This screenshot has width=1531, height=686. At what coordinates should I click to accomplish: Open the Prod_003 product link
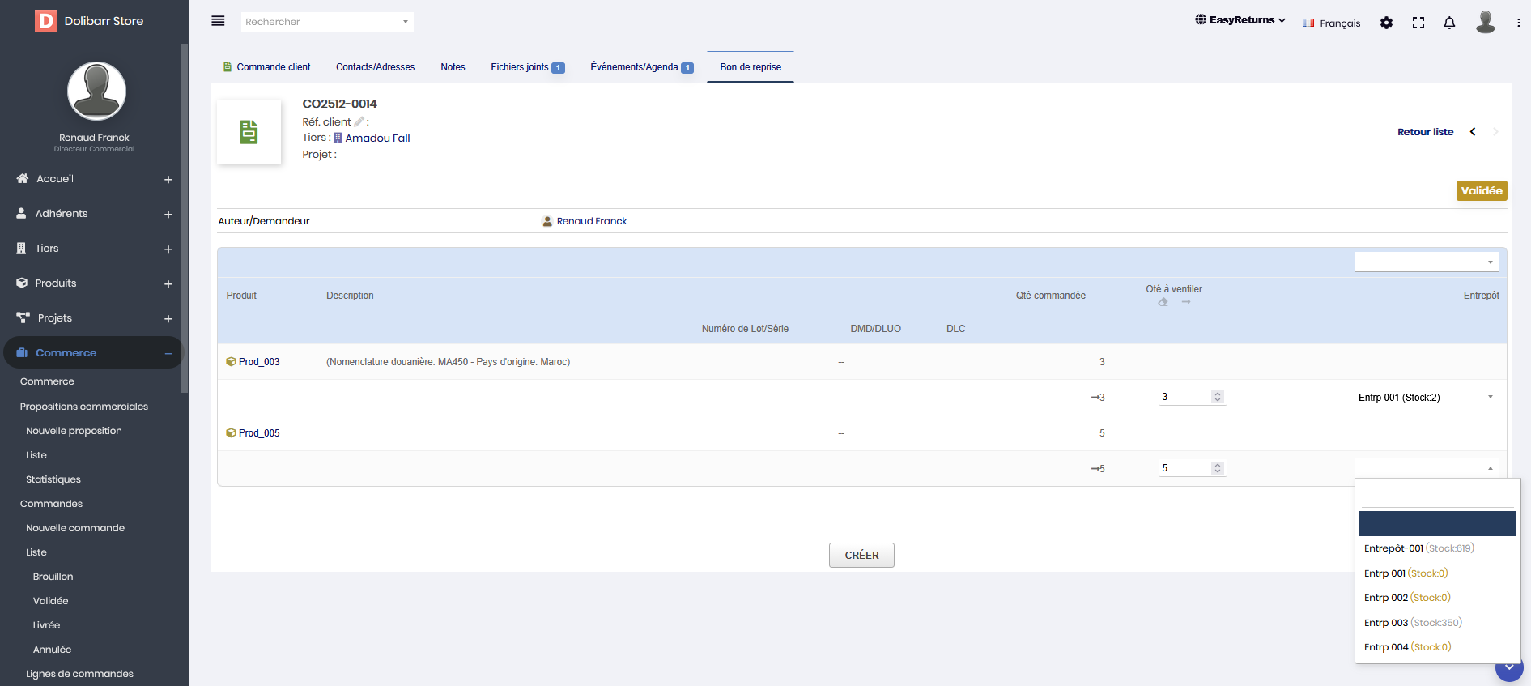(259, 362)
